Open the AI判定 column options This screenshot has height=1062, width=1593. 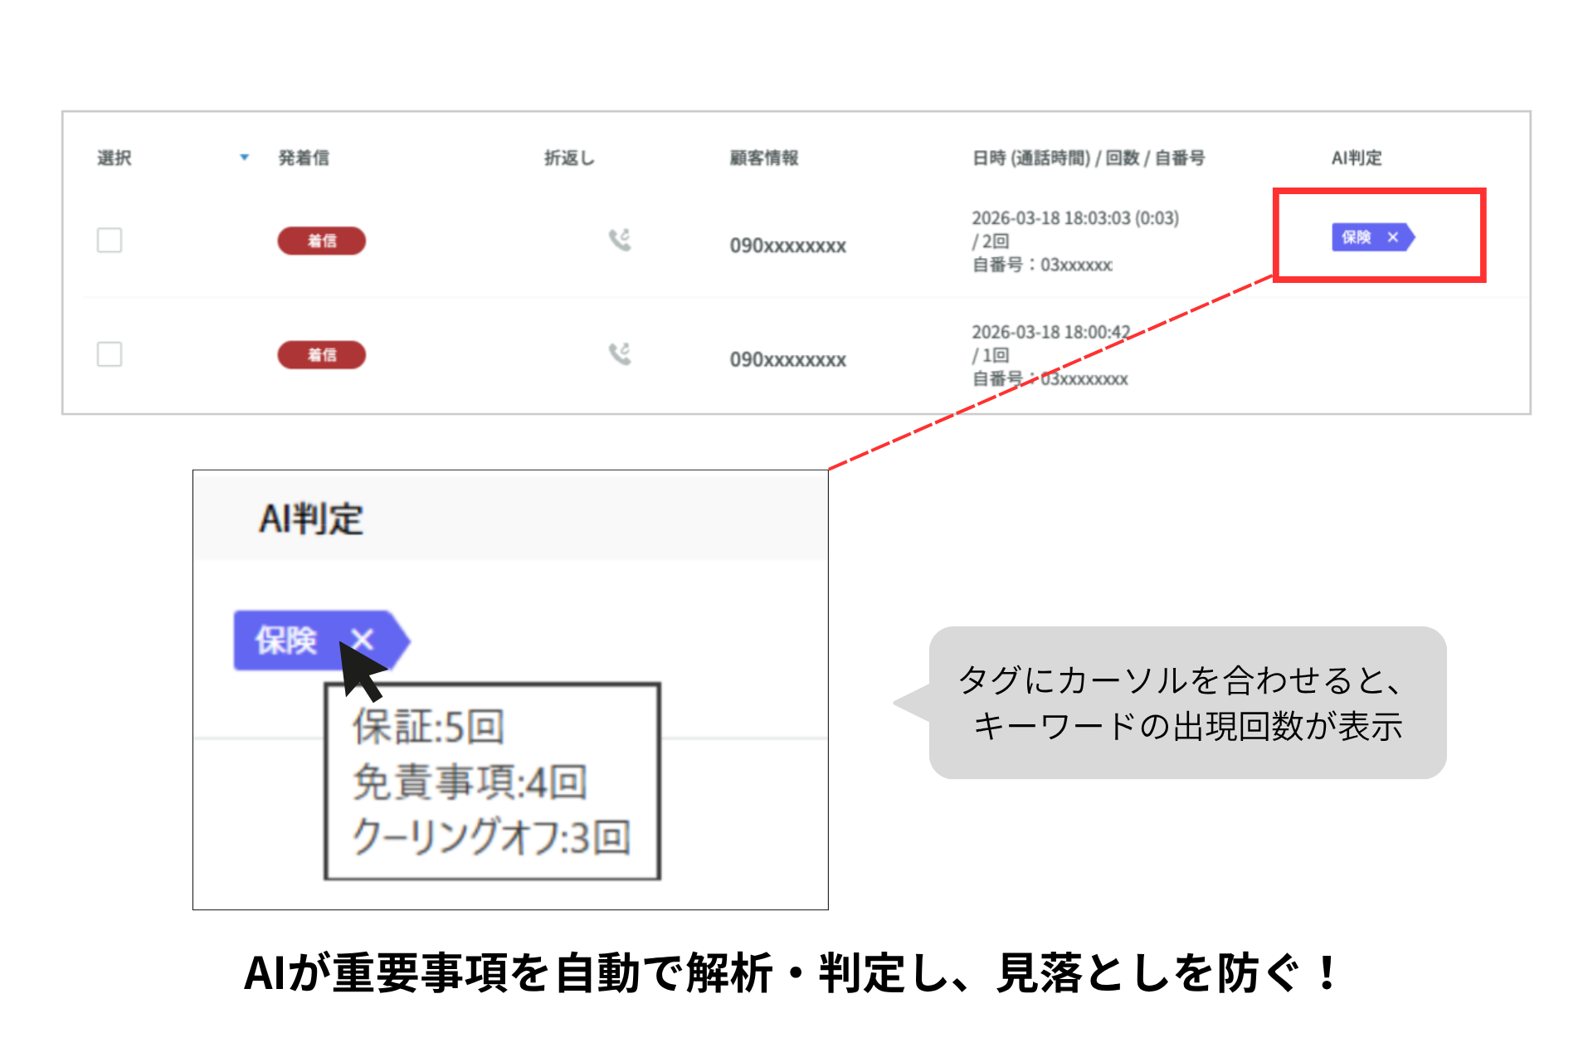tap(1357, 158)
